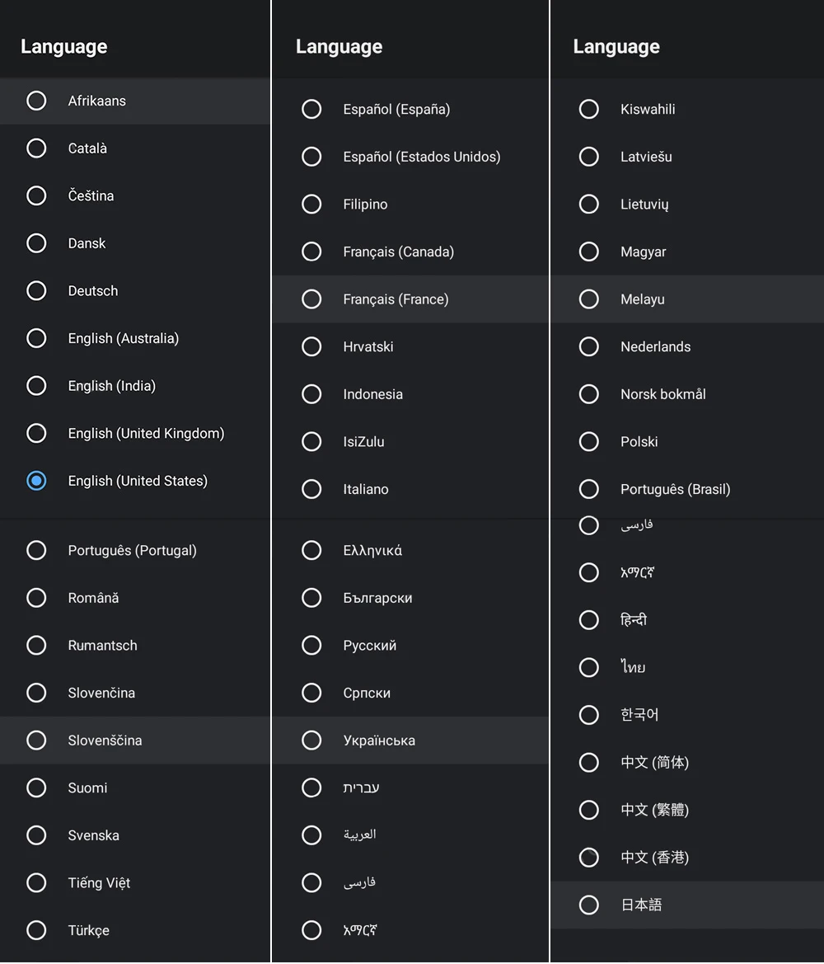Select Ελληνικά radio button
Viewport: 824px width, 964px height.
[410, 550]
